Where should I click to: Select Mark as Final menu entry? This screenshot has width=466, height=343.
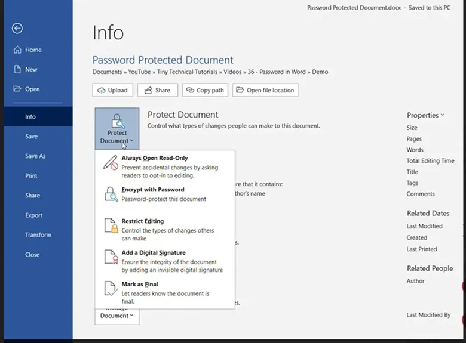[x=165, y=292]
